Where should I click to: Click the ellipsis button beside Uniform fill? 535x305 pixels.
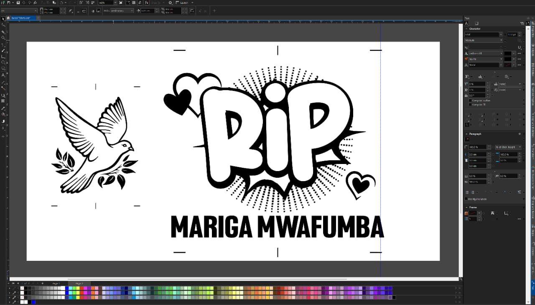518,53
